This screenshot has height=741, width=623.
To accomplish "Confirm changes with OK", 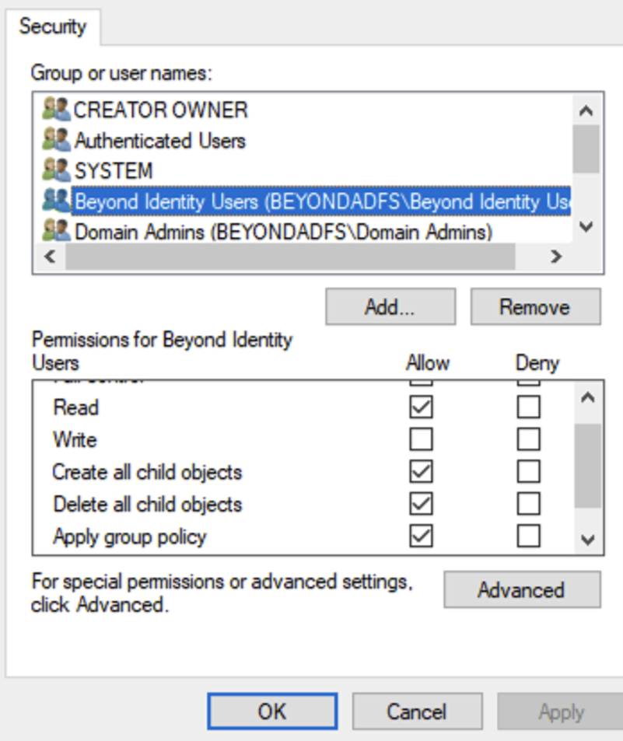I will (x=271, y=711).
